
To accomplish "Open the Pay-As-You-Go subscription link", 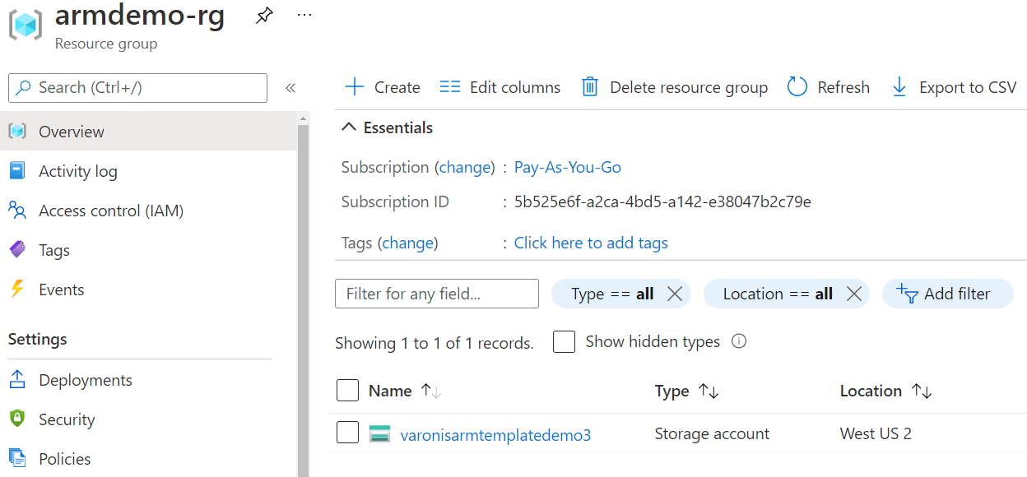I will [x=568, y=167].
